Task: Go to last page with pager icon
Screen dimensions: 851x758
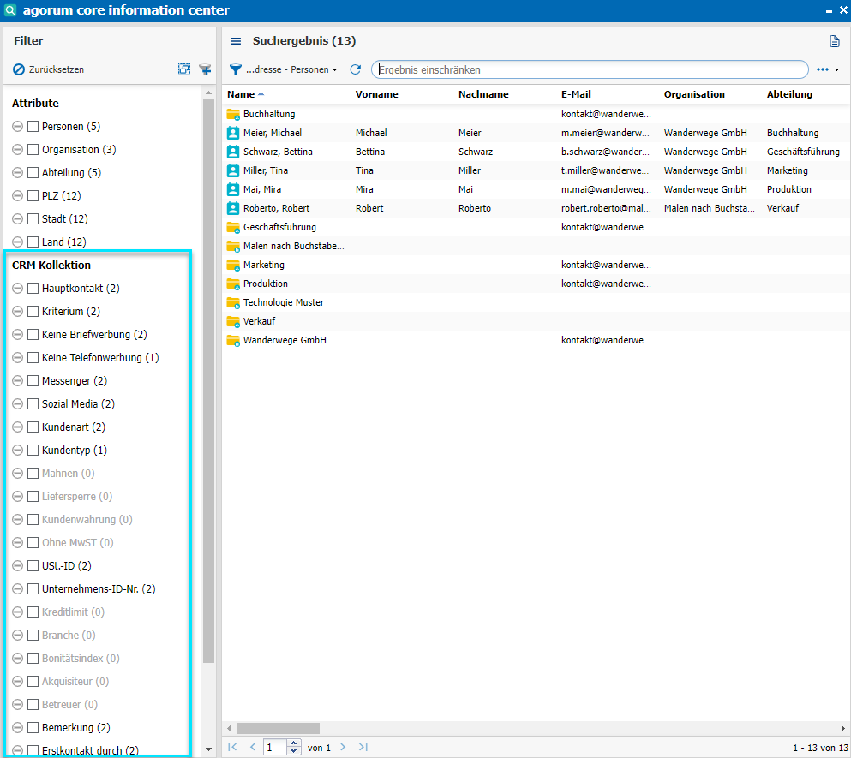Action: pyautogui.click(x=363, y=747)
